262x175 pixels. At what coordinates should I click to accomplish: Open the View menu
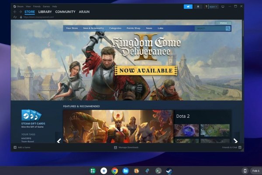coord(28,7)
